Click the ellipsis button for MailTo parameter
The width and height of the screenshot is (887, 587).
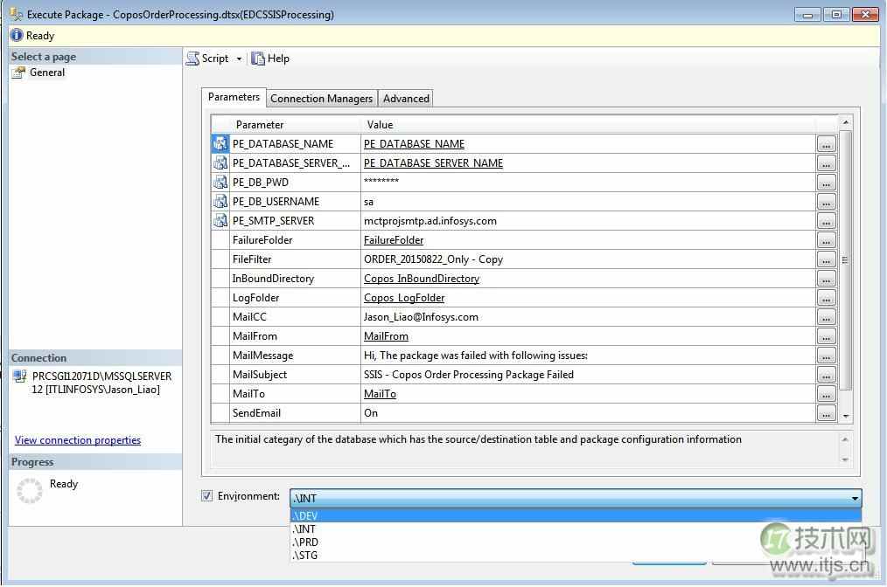pyautogui.click(x=826, y=393)
